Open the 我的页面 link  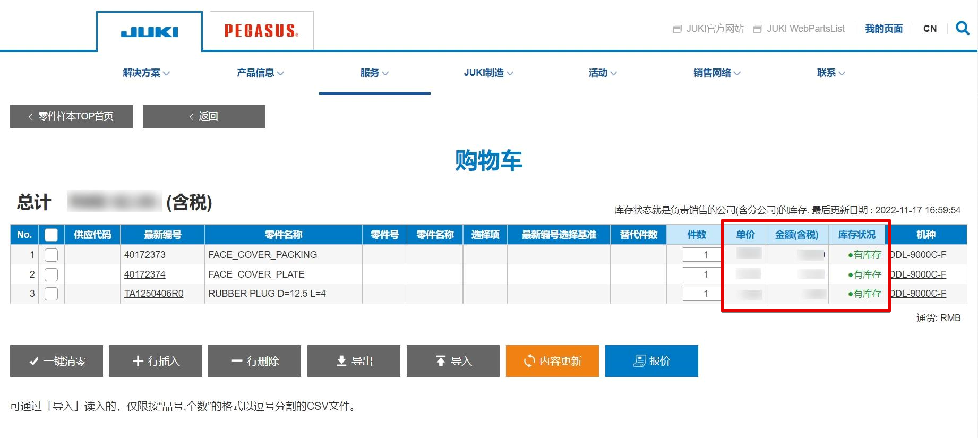[x=883, y=29]
